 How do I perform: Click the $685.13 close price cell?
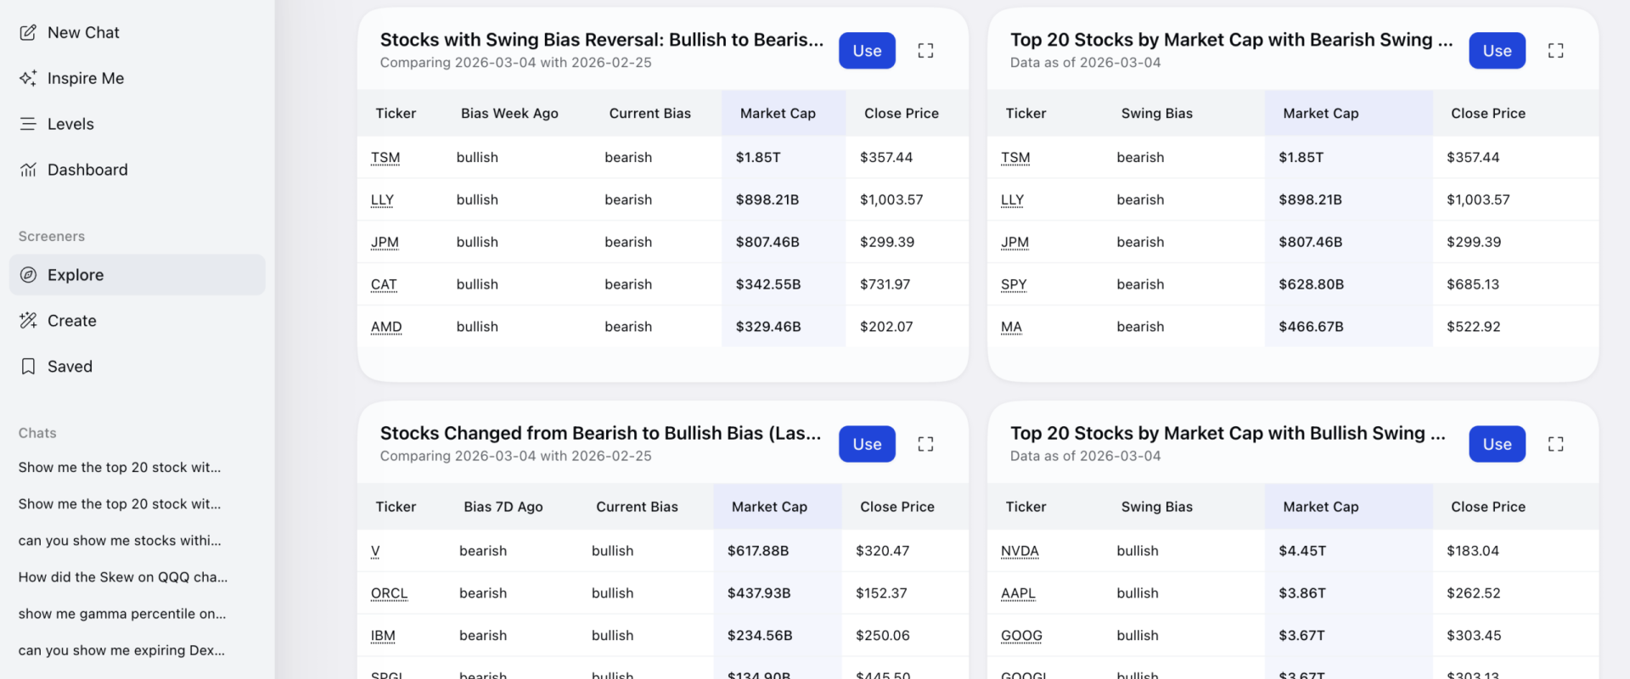click(1515, 284)
